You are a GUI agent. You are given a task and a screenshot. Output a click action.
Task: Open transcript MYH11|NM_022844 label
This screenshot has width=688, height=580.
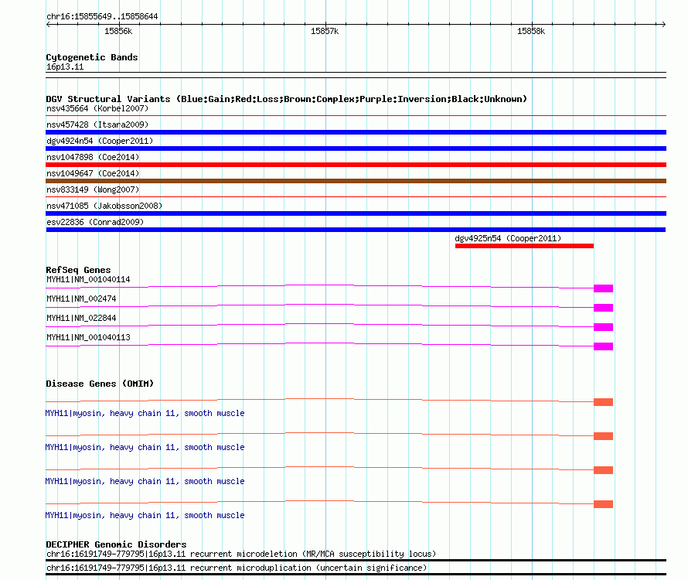click(81, 319)
